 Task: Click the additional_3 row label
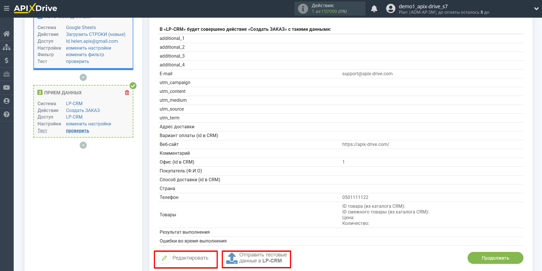[x=172, y=56]
